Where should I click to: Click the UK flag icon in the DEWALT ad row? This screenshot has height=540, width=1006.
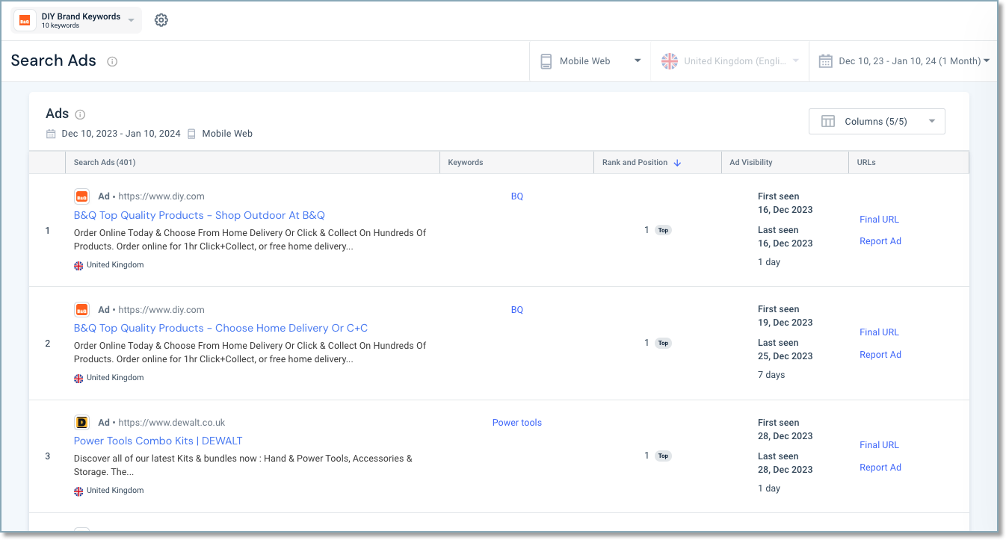pos(78,491)
